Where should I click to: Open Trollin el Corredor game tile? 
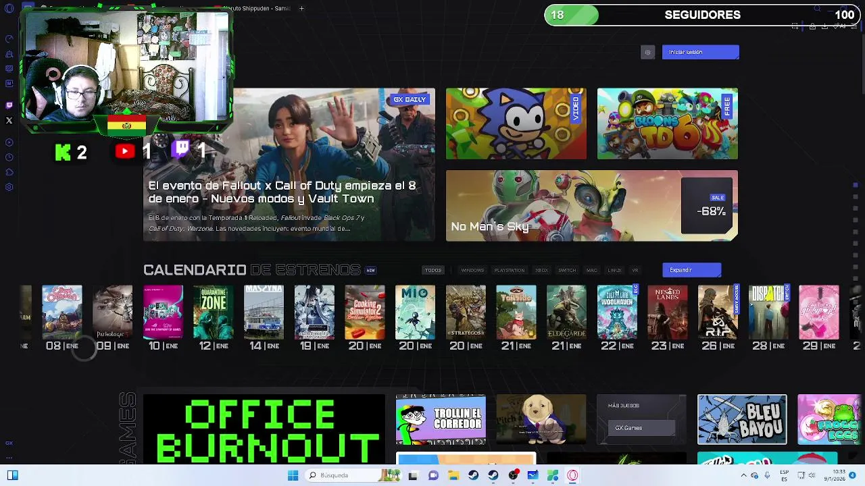[x=441, y=420]
